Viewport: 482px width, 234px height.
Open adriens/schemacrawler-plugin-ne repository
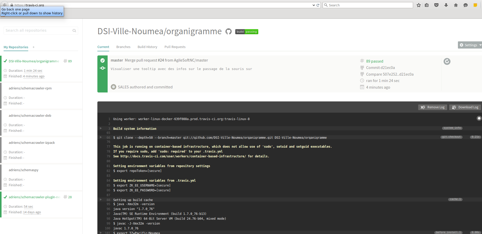pos(34,197)
